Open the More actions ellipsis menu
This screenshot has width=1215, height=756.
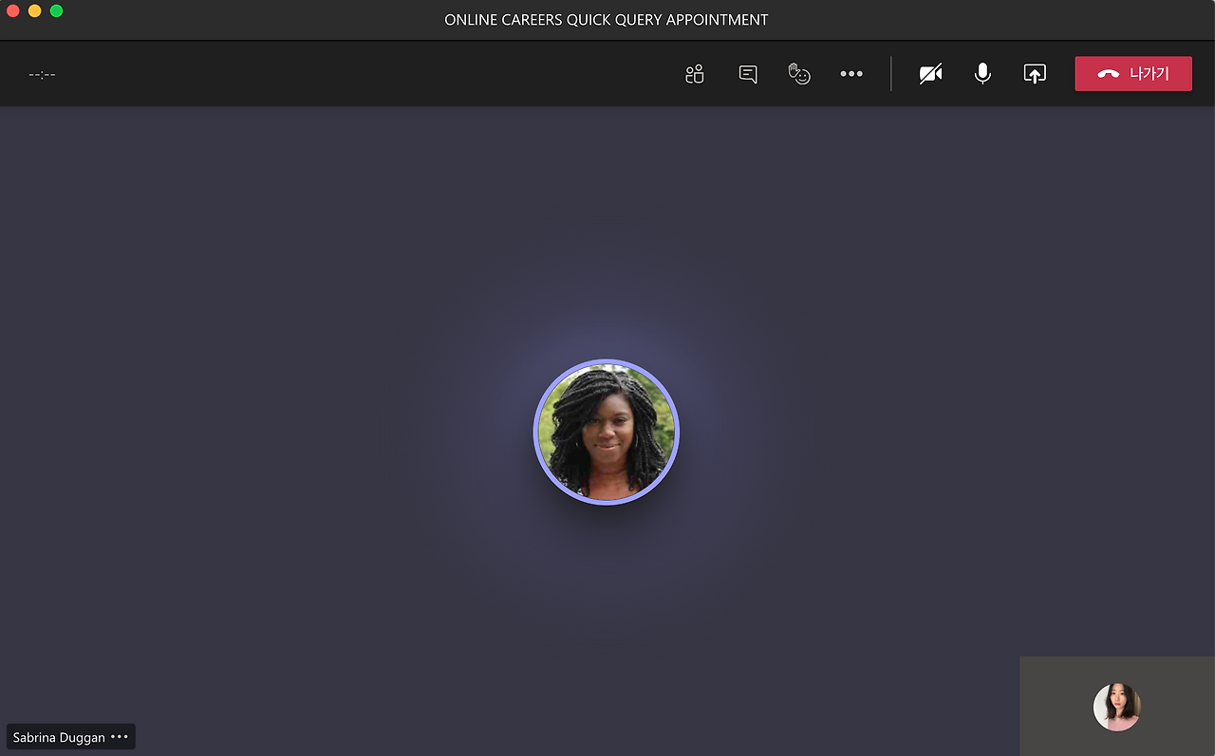click(x=851, y=74)
